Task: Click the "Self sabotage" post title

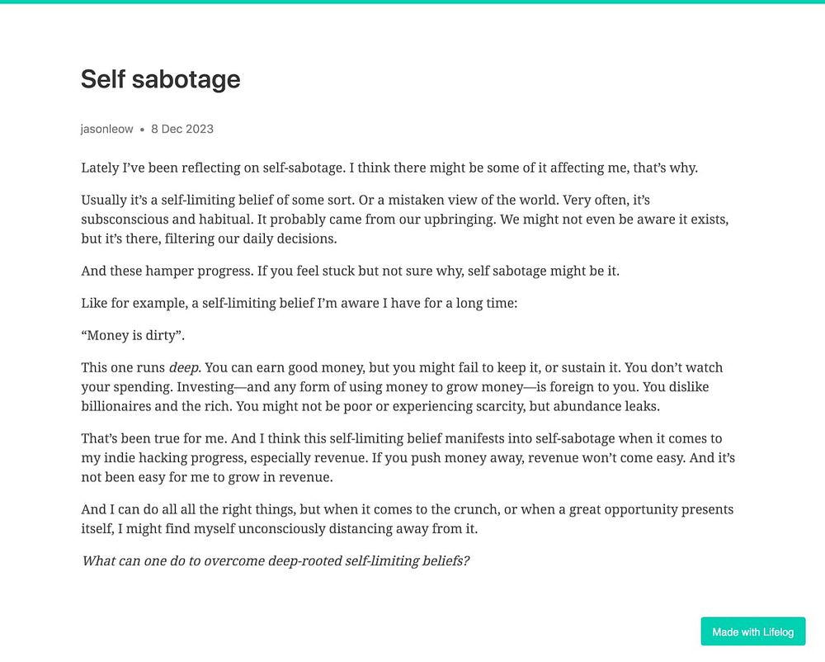Action: click(x=161, y=79)
